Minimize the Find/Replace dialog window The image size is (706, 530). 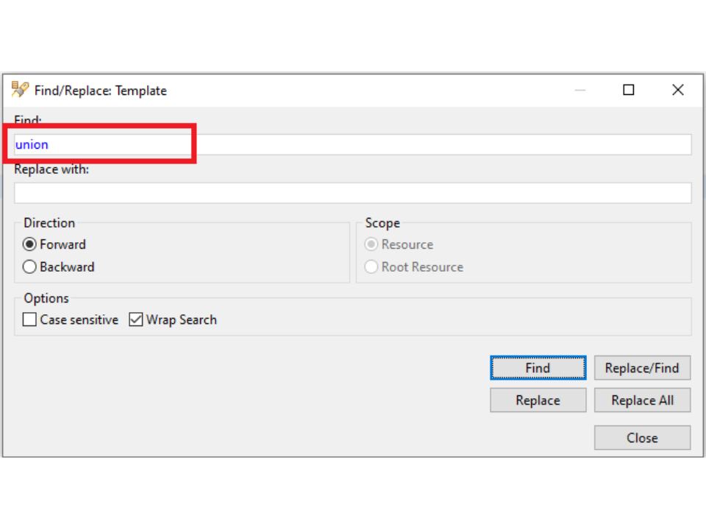pyautogui.click(x=580, y=90)
